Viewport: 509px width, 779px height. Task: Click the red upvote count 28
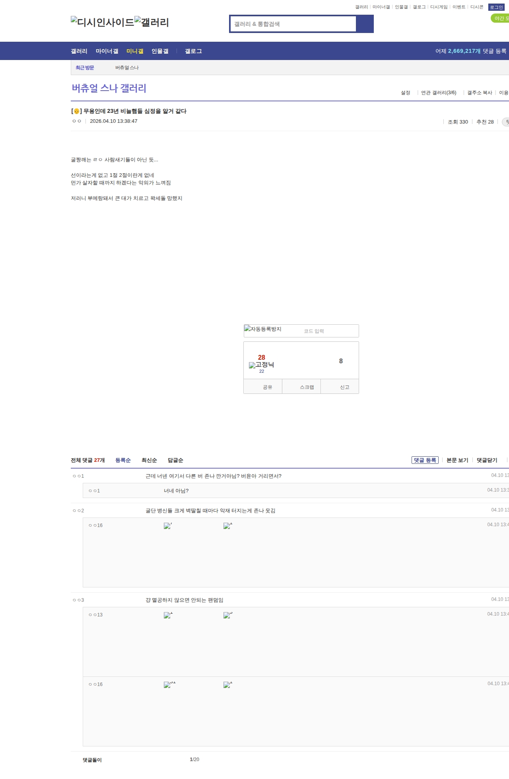pos(262,357)
